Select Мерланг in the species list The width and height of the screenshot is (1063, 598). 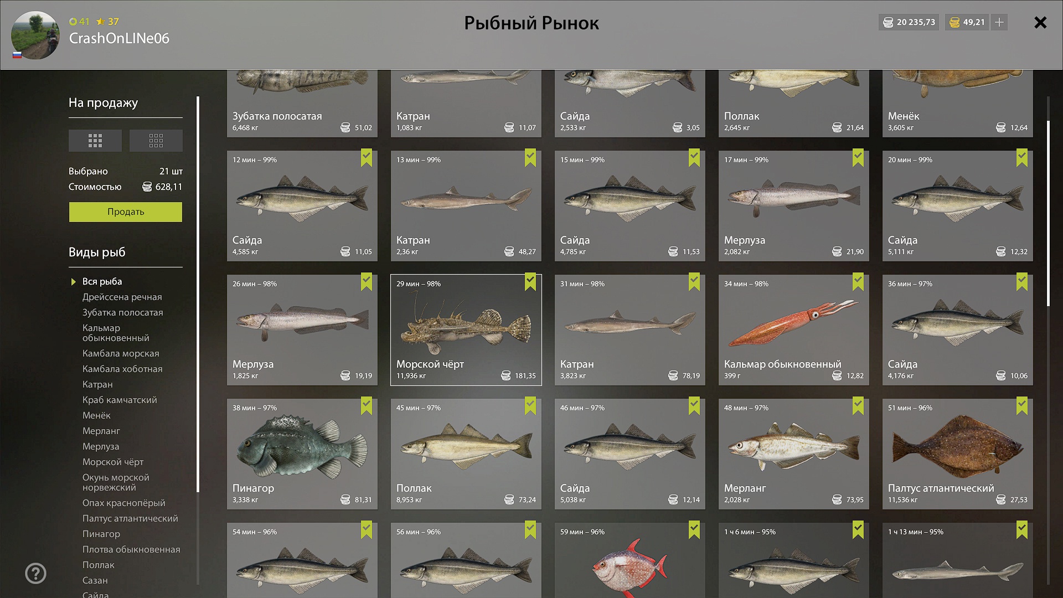101,431
